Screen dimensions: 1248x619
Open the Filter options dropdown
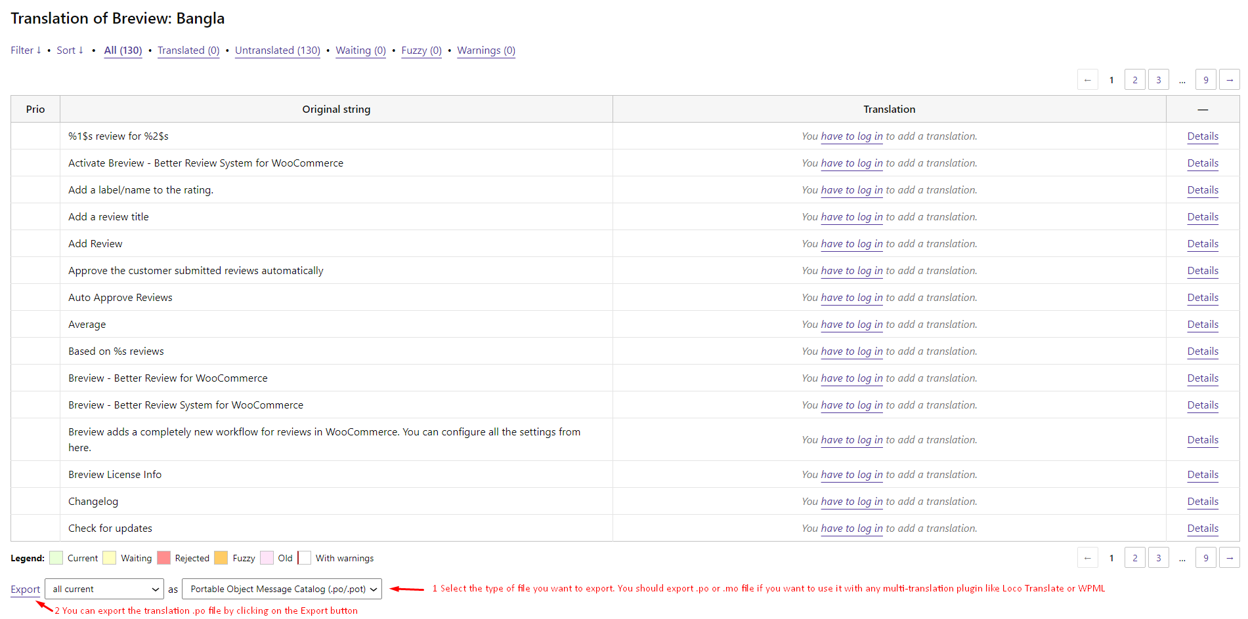click(26, 50)
